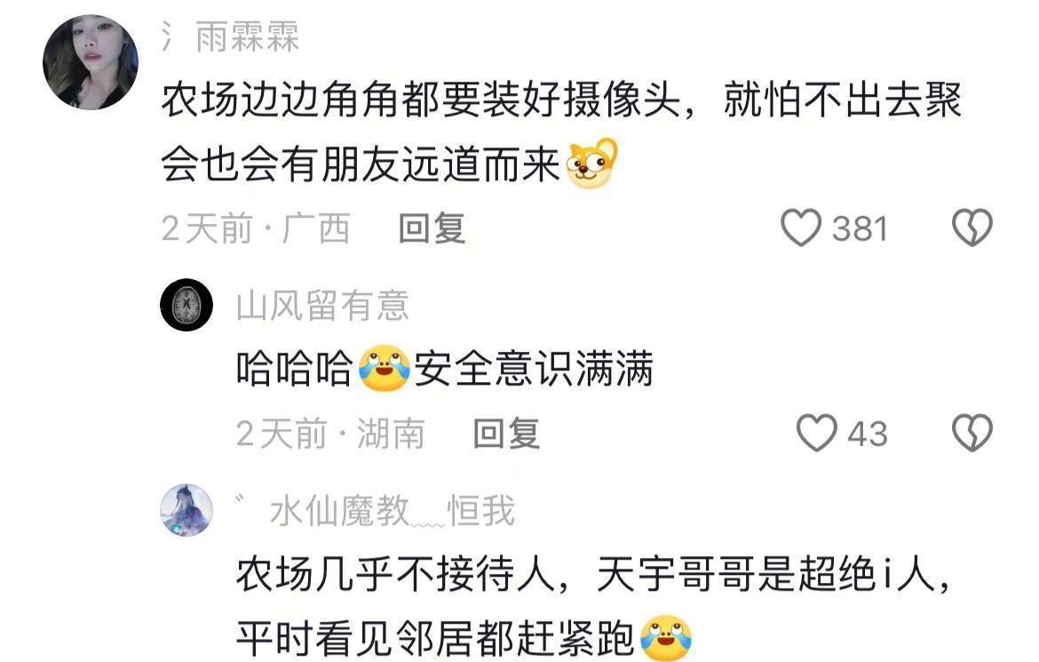
Task: Select reply text 农场几乎不接待人
Action: tap(395, 574)
